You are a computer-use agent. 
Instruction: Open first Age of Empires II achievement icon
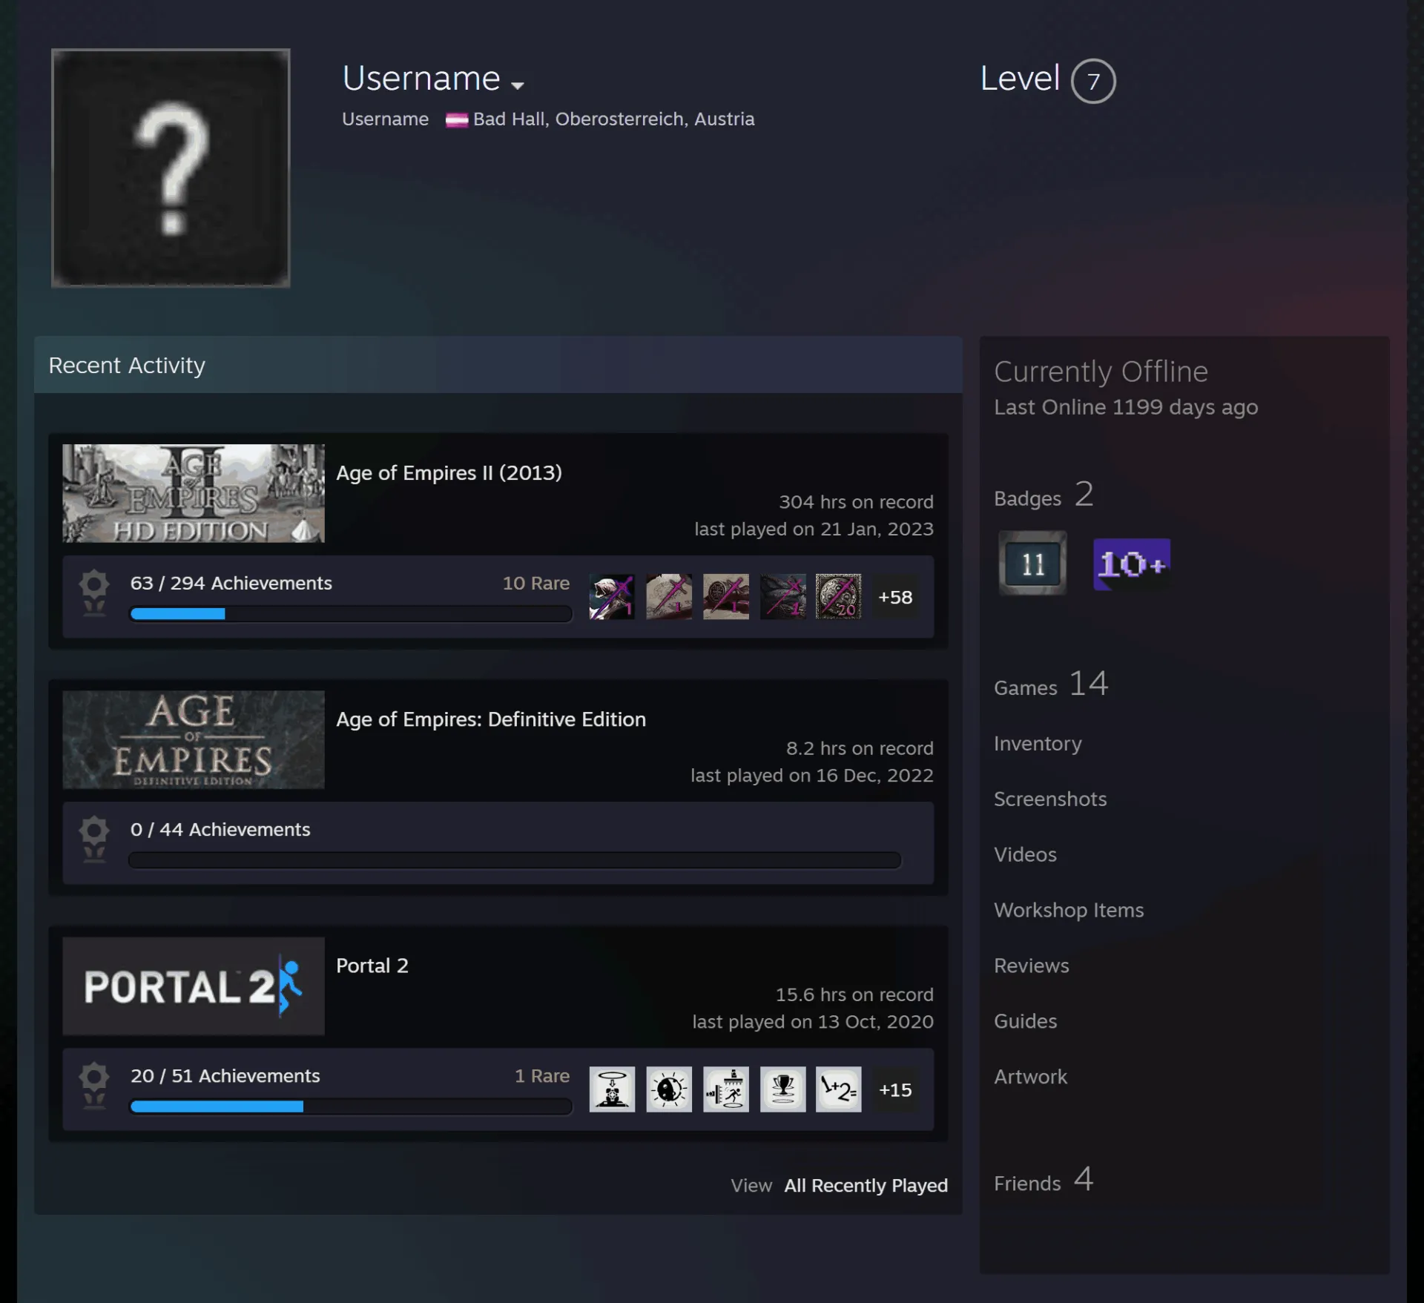point(612,596)
